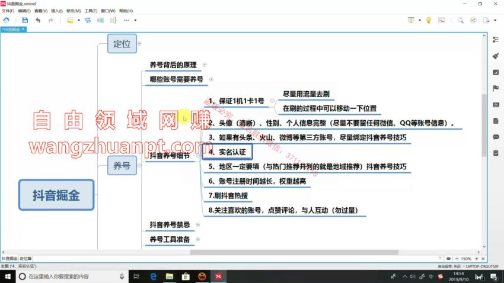Open the 查看(V) menu

tap(41, 11)
